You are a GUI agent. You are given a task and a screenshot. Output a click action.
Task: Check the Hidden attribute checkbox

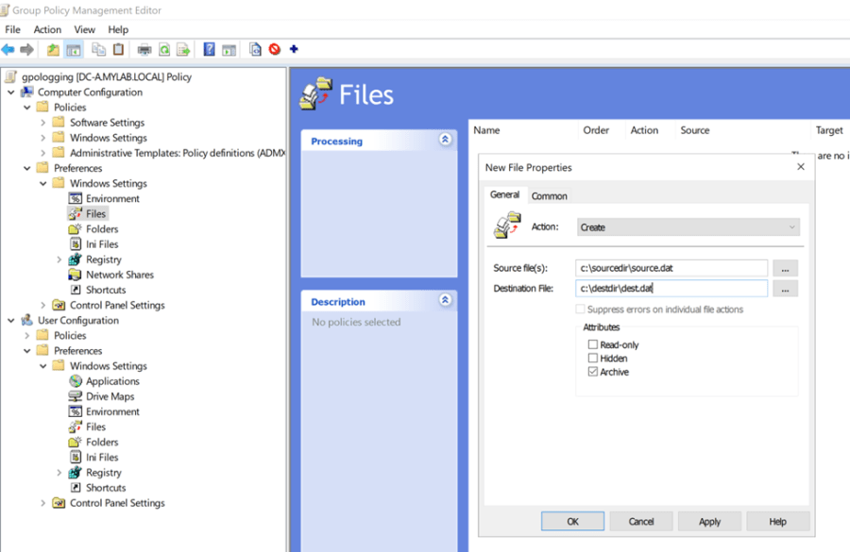coord(593,359)
